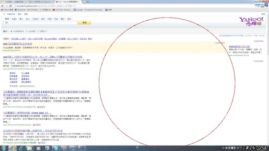This screenshot has width=269, height=151.
Task: Reload the page with the refresh icon
Action: pos(11,6)
